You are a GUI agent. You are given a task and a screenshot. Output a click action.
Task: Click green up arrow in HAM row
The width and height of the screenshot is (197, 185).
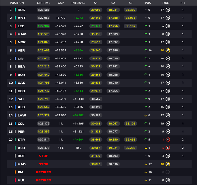146,34
